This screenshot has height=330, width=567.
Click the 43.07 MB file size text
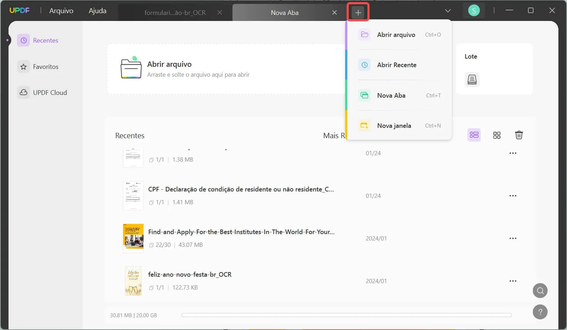click(191, 245)
